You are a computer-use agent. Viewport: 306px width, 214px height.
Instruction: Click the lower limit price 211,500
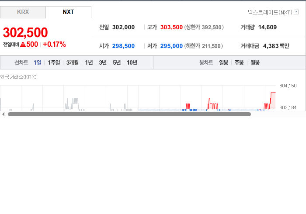click(x=211, y=46)
